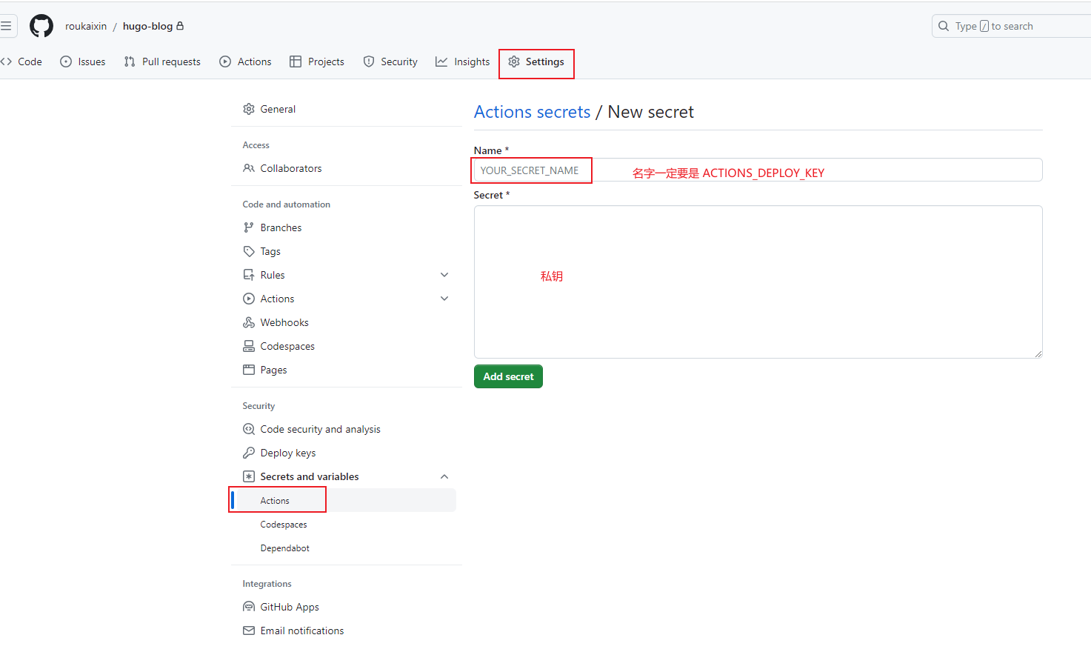The height and width of the screenshot is (652, 1091).
Task: Click the Deploy keys key icon
Action: pos(249,453)
